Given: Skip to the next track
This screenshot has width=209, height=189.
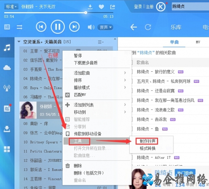Looking at the screenshot, I should [74, 27].
